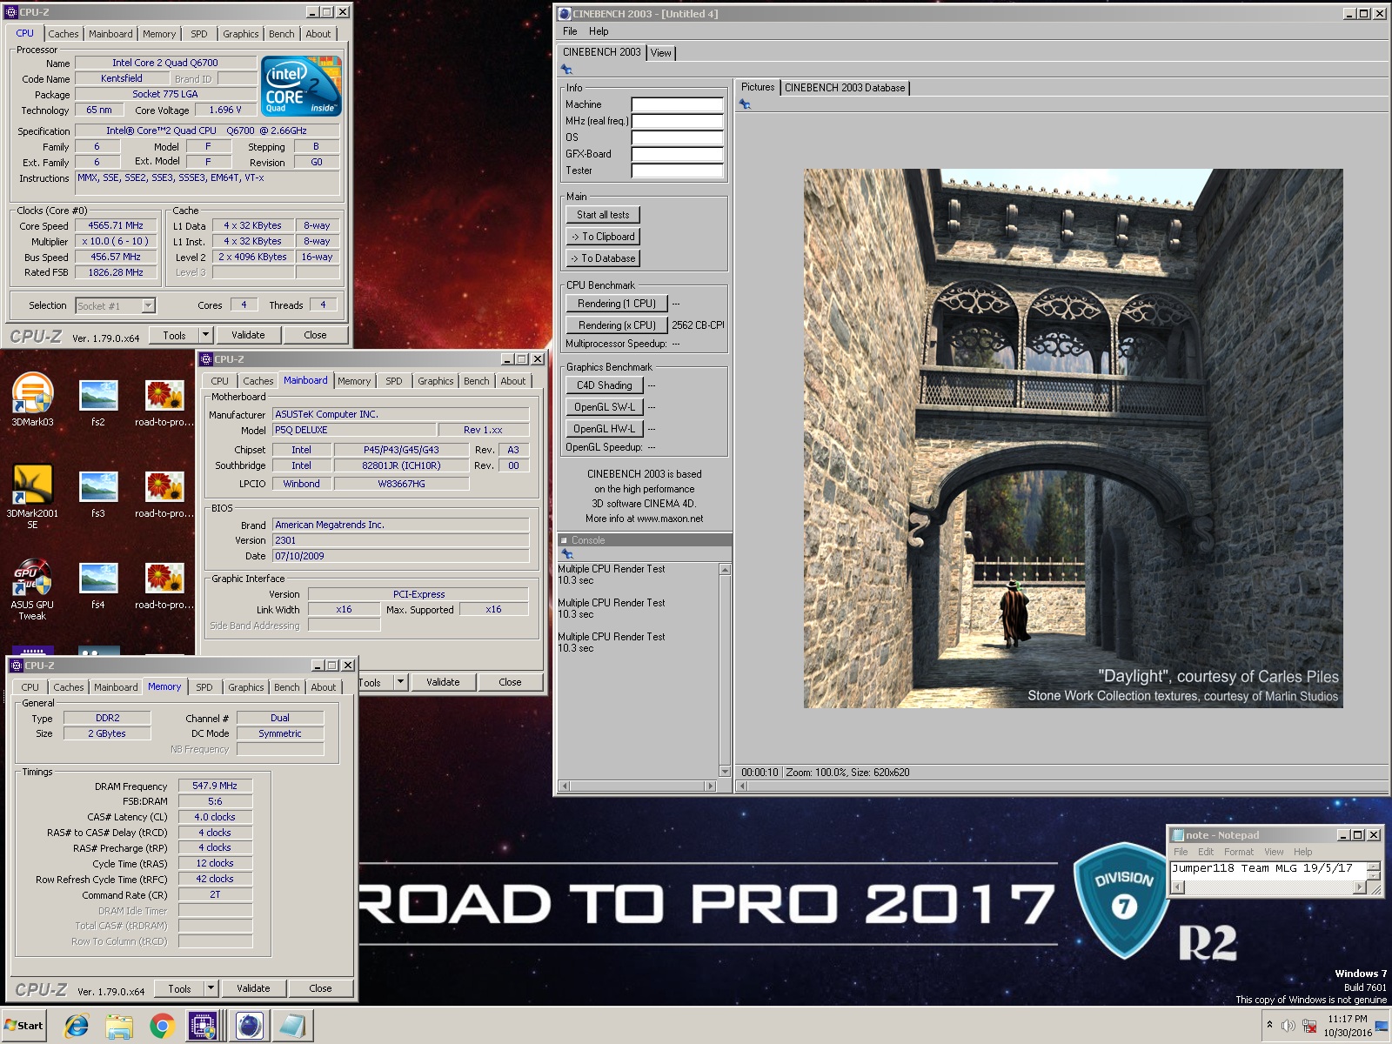The width and height of the screenshot is (1392, 1044).
Task: Switch to CPU-Z via its taskbar icon
Action: 204,1027
